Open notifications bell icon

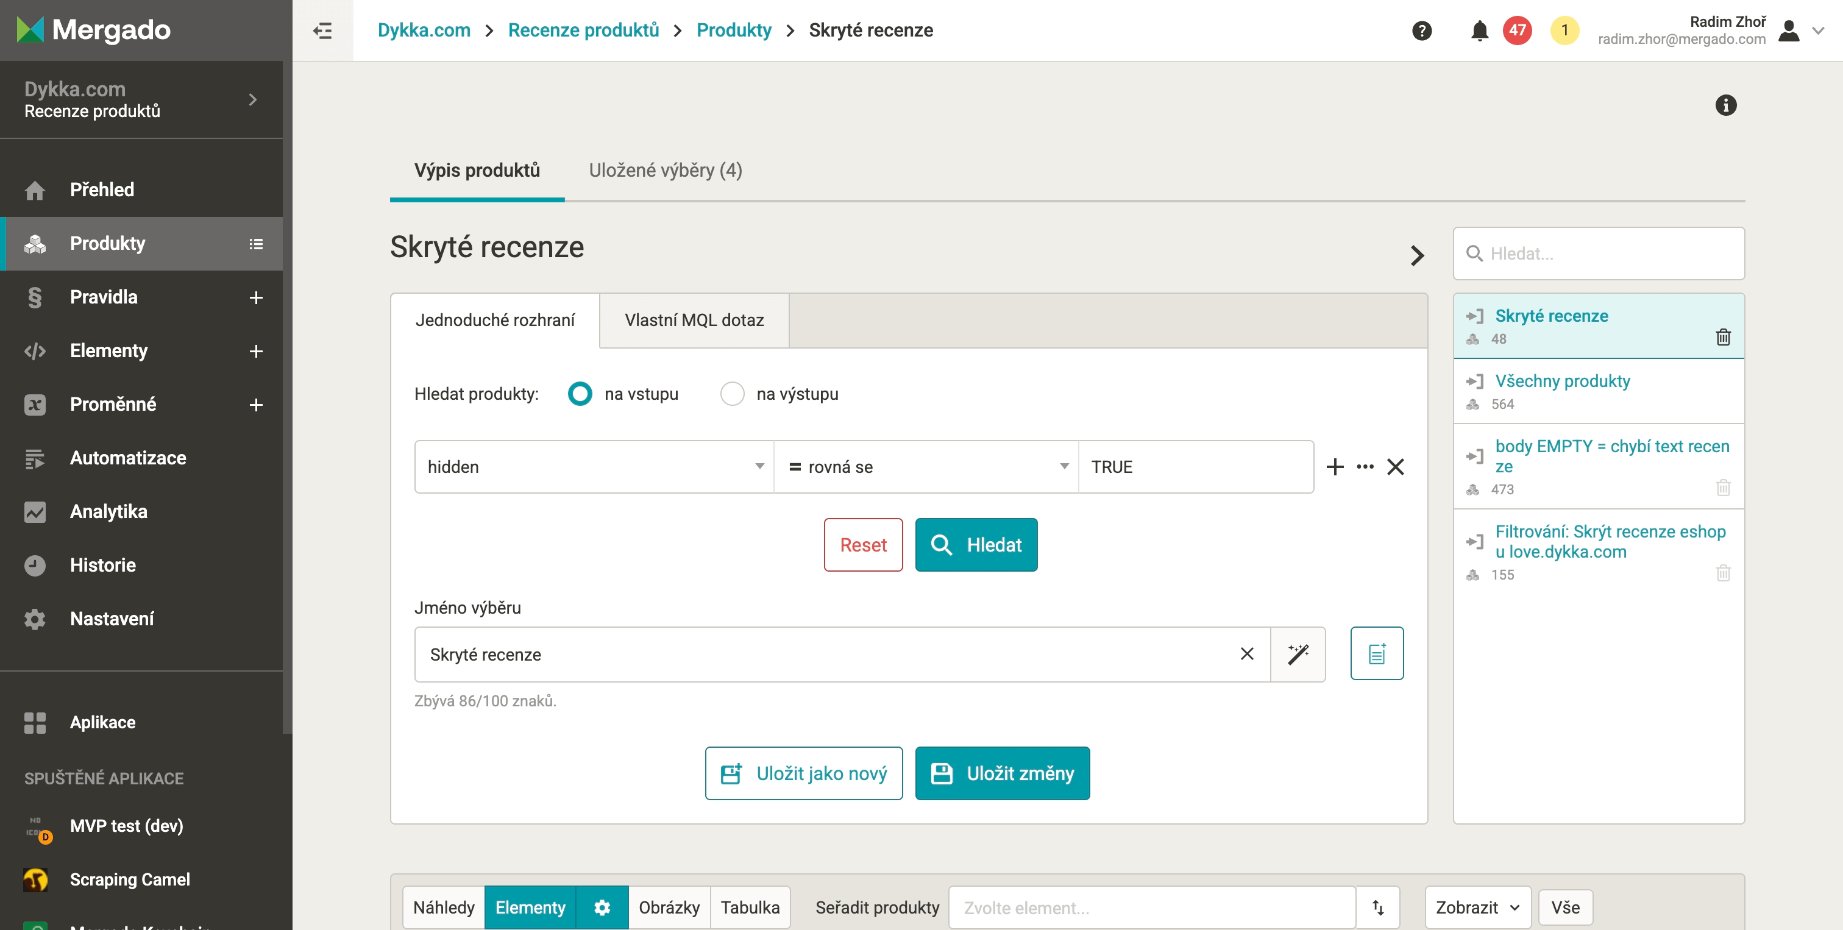pos(1479,30)
